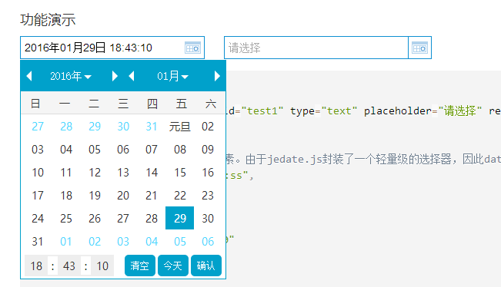Choose black day 27 in the fifth row

[x=123, y=218]
